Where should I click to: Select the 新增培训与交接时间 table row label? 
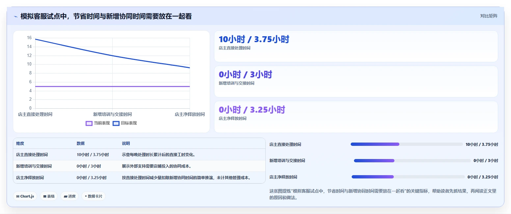[x=34, y=166]
